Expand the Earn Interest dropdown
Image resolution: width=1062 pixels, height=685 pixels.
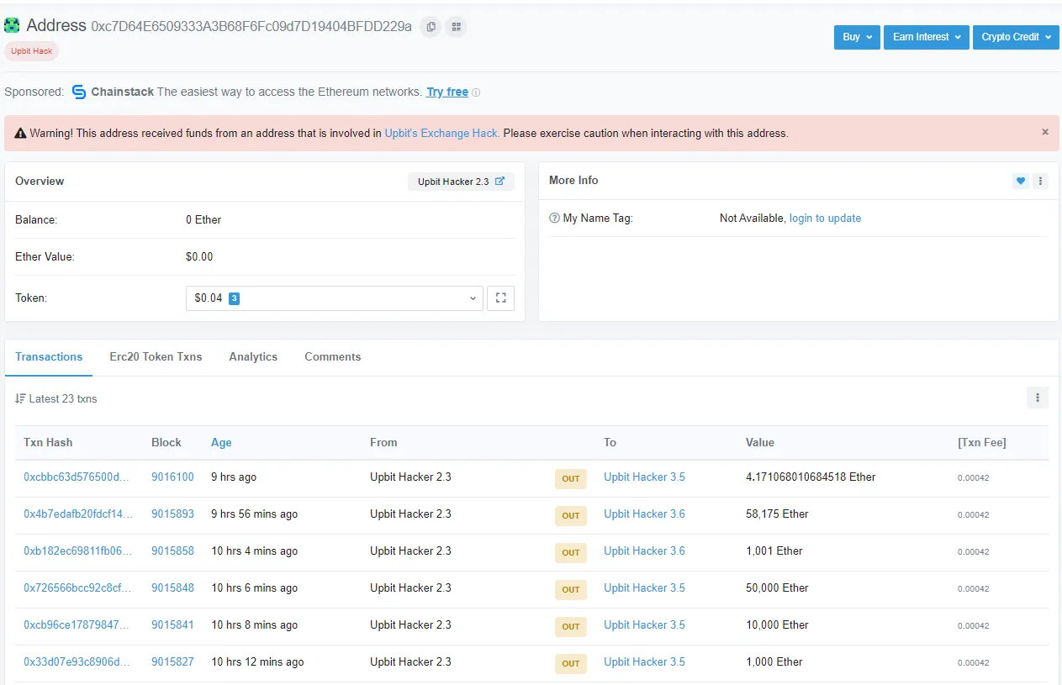[926, 37]
